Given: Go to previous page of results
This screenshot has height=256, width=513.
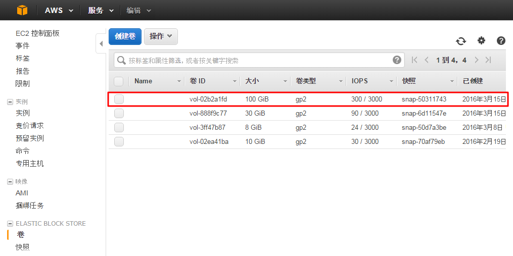Looking at the screenshot, I should tap(426, 60).
